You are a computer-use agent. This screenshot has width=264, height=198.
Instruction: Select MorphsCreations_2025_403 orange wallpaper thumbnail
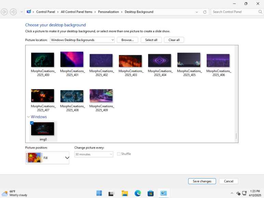click(x=130, y=61)
